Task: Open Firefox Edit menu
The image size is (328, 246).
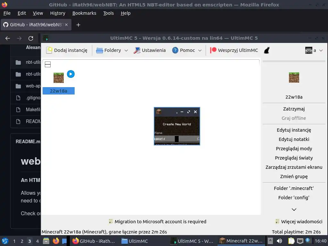Action: tap(22, 13)
